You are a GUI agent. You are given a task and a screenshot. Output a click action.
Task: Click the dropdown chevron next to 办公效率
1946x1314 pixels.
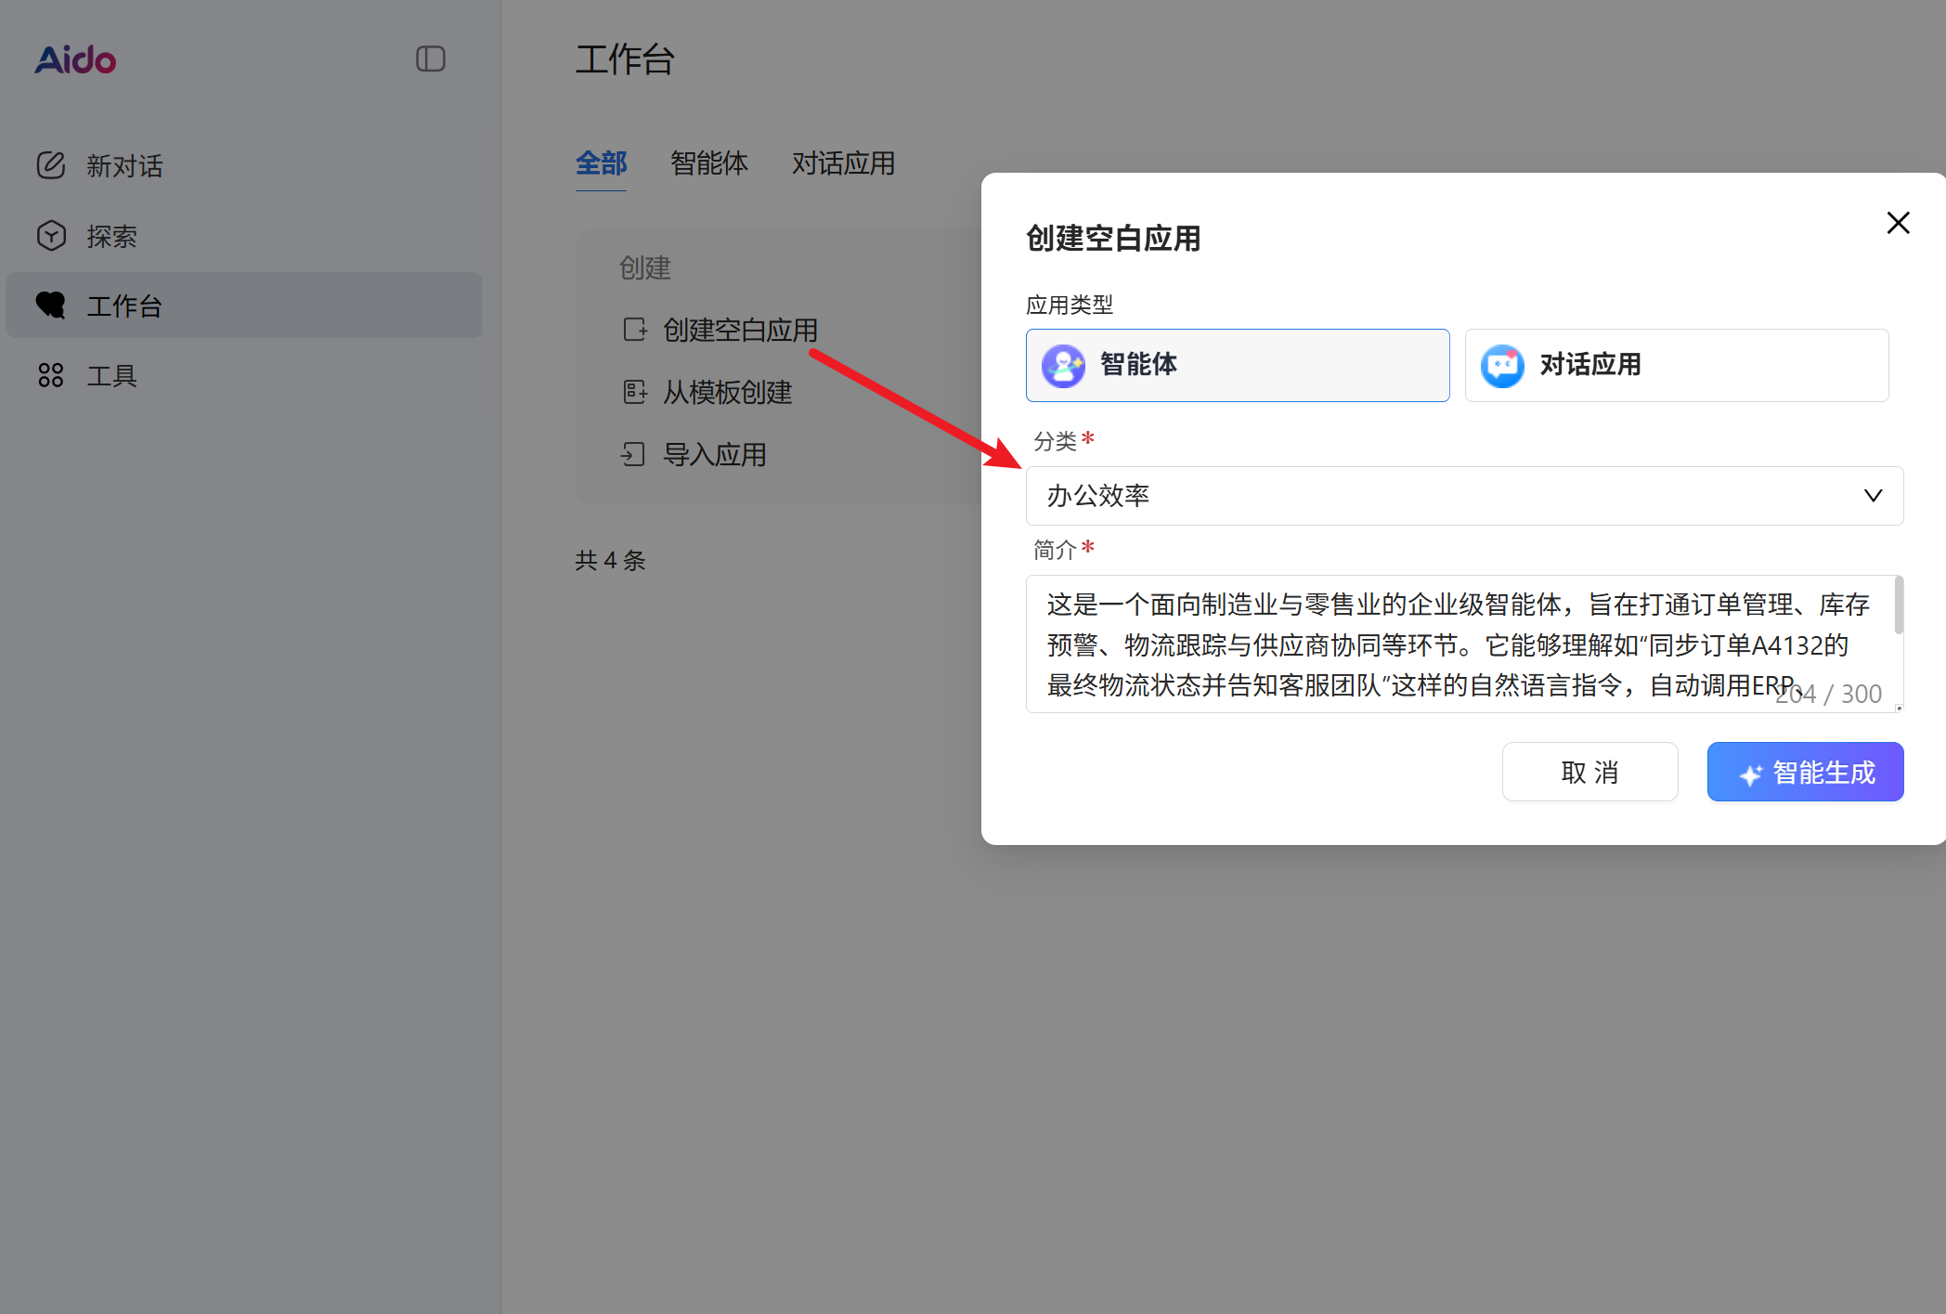(x=1873, y=495)
